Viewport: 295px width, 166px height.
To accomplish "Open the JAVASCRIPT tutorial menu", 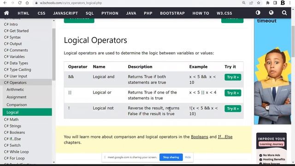I will 65,13.
